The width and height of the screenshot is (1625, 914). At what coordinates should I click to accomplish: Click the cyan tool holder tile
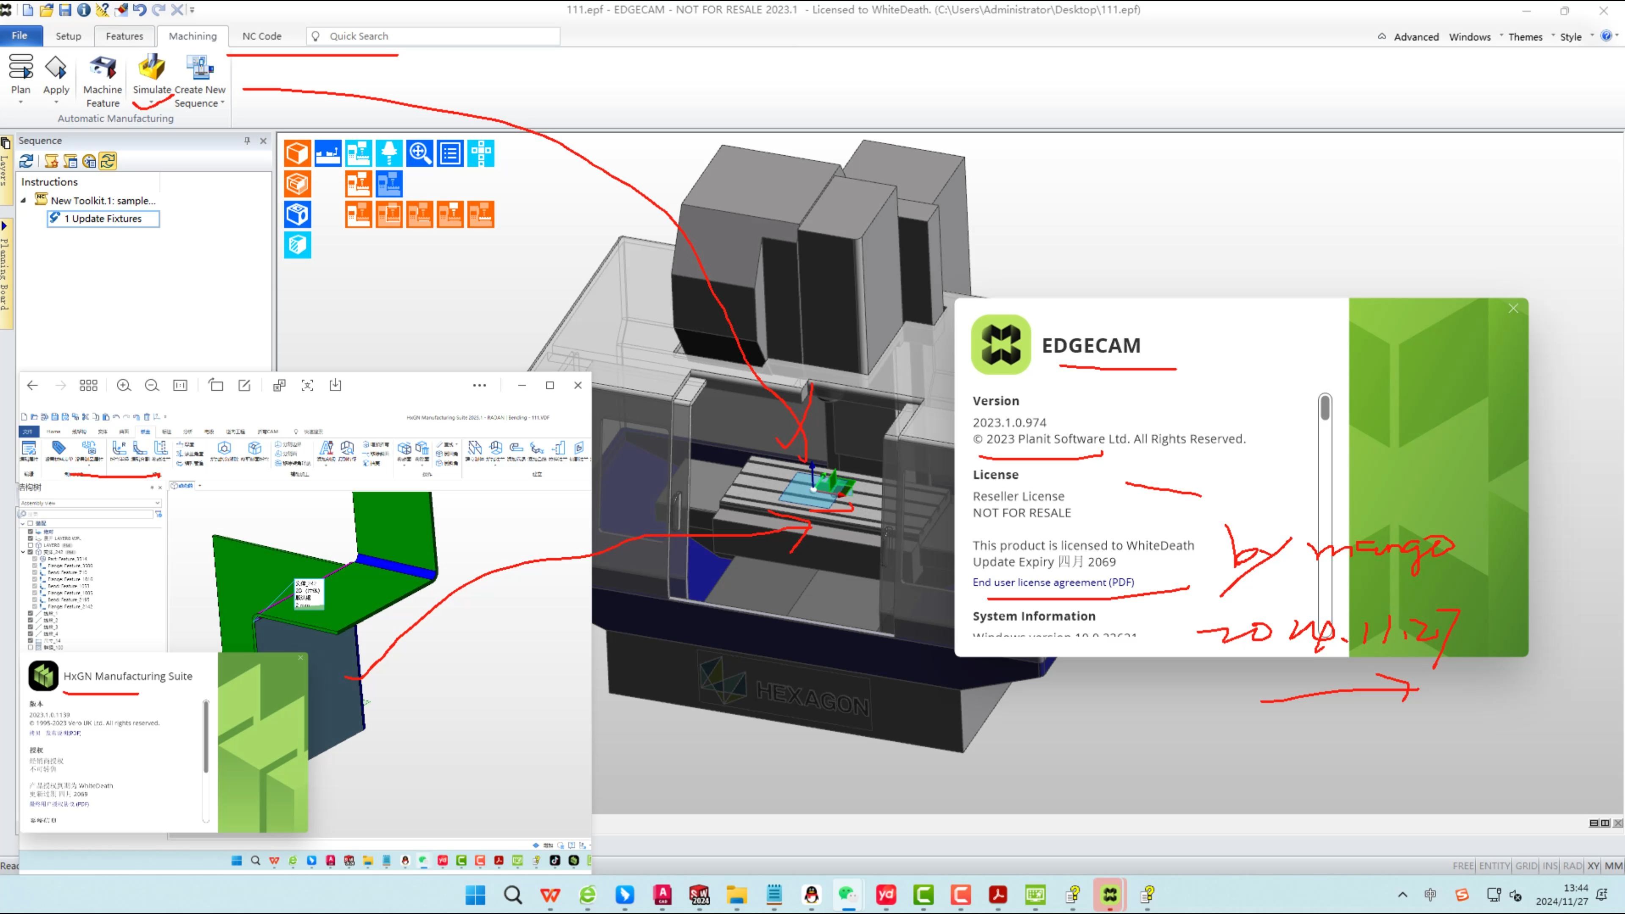[x=389, y=153]
